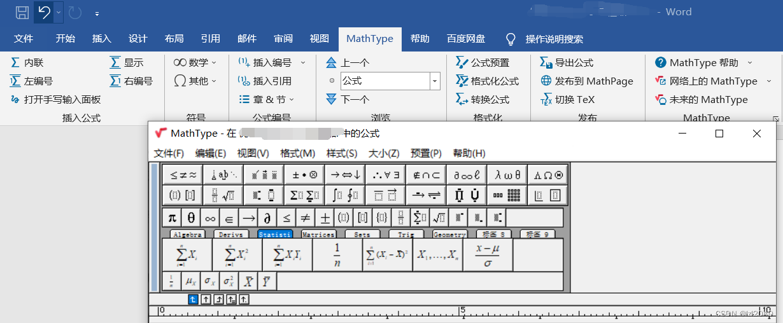The height and width of the screenshot is (323, 783).
Task: Open 编辑(E) menu in MathType window
Action: click(211, 153)
